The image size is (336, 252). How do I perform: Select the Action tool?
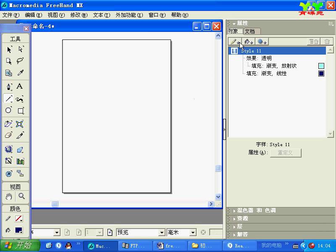point(8,173)
